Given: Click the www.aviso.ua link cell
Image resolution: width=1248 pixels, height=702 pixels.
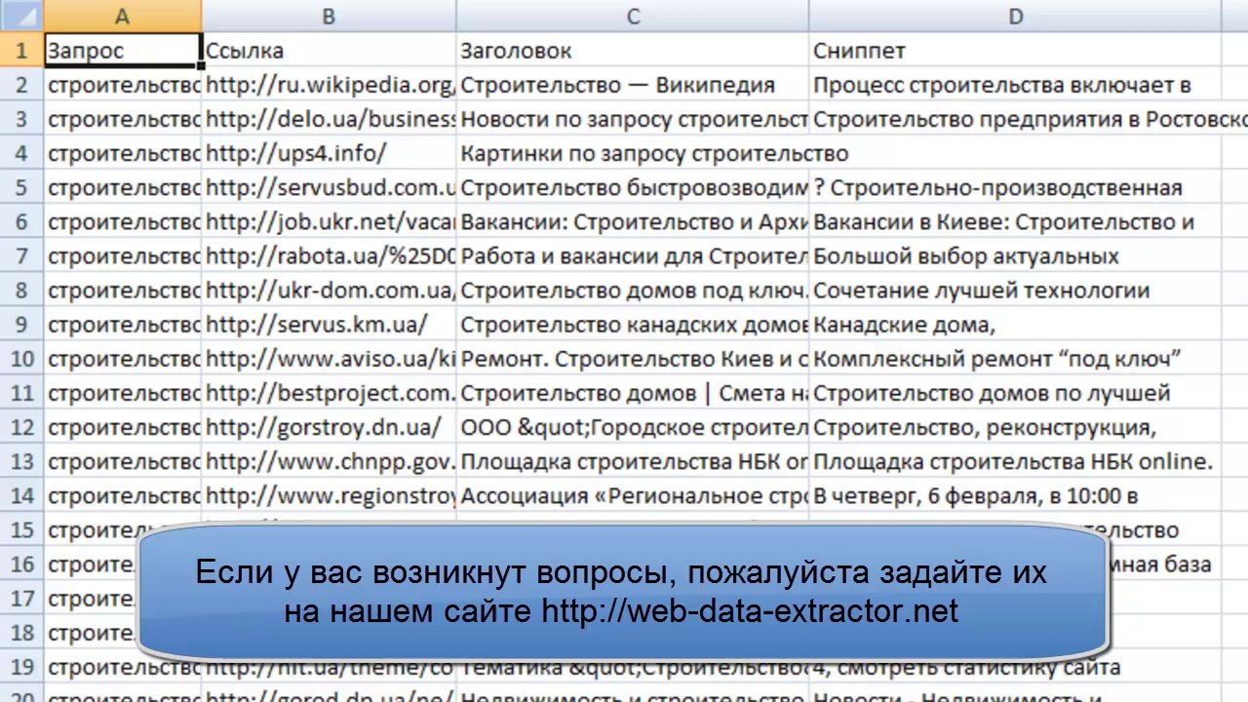Looking at the screenshot, I should 330,359.
